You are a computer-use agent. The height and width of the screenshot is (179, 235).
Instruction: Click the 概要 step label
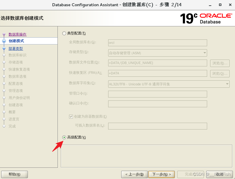point(12,112)
